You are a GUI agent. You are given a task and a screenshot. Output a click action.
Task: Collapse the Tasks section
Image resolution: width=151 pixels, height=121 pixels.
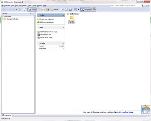(x=63, y=15)
